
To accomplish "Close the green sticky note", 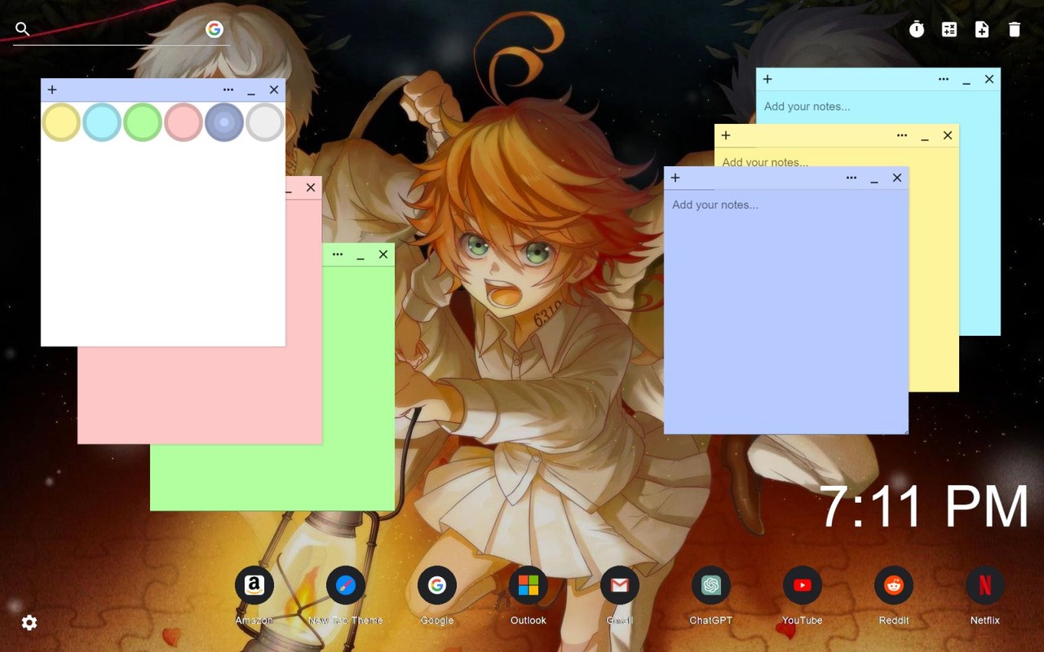I will click(383, 254).
